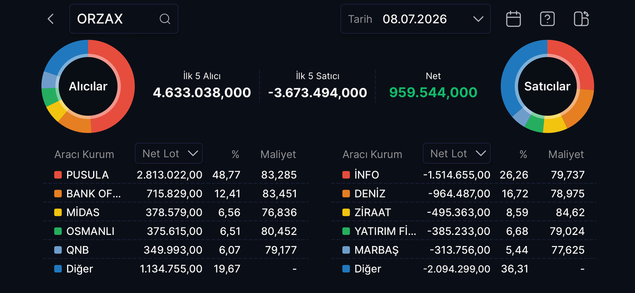Select the PUSULA buyer row
The width and height of the screenshot is (635, 293).
click(x=176, y=175)
